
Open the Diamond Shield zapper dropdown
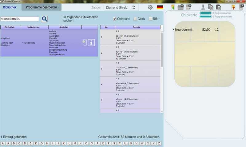pos(121,7)
